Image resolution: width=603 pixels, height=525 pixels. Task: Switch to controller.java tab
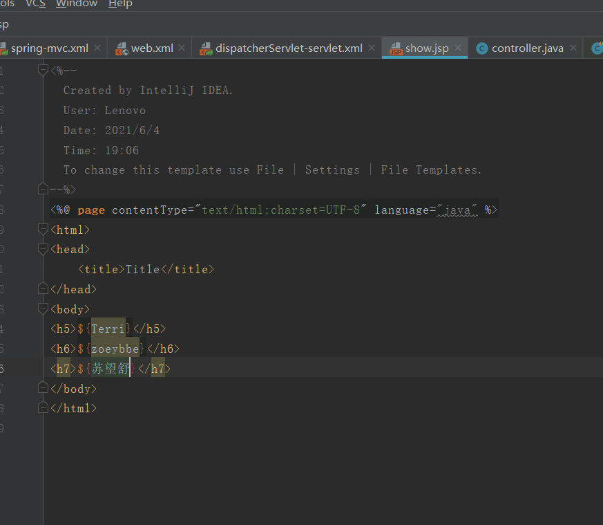click(527, 48)
